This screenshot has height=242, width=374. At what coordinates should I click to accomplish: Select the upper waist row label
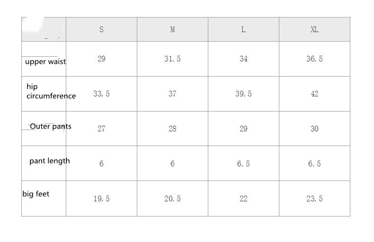[45, 62]
